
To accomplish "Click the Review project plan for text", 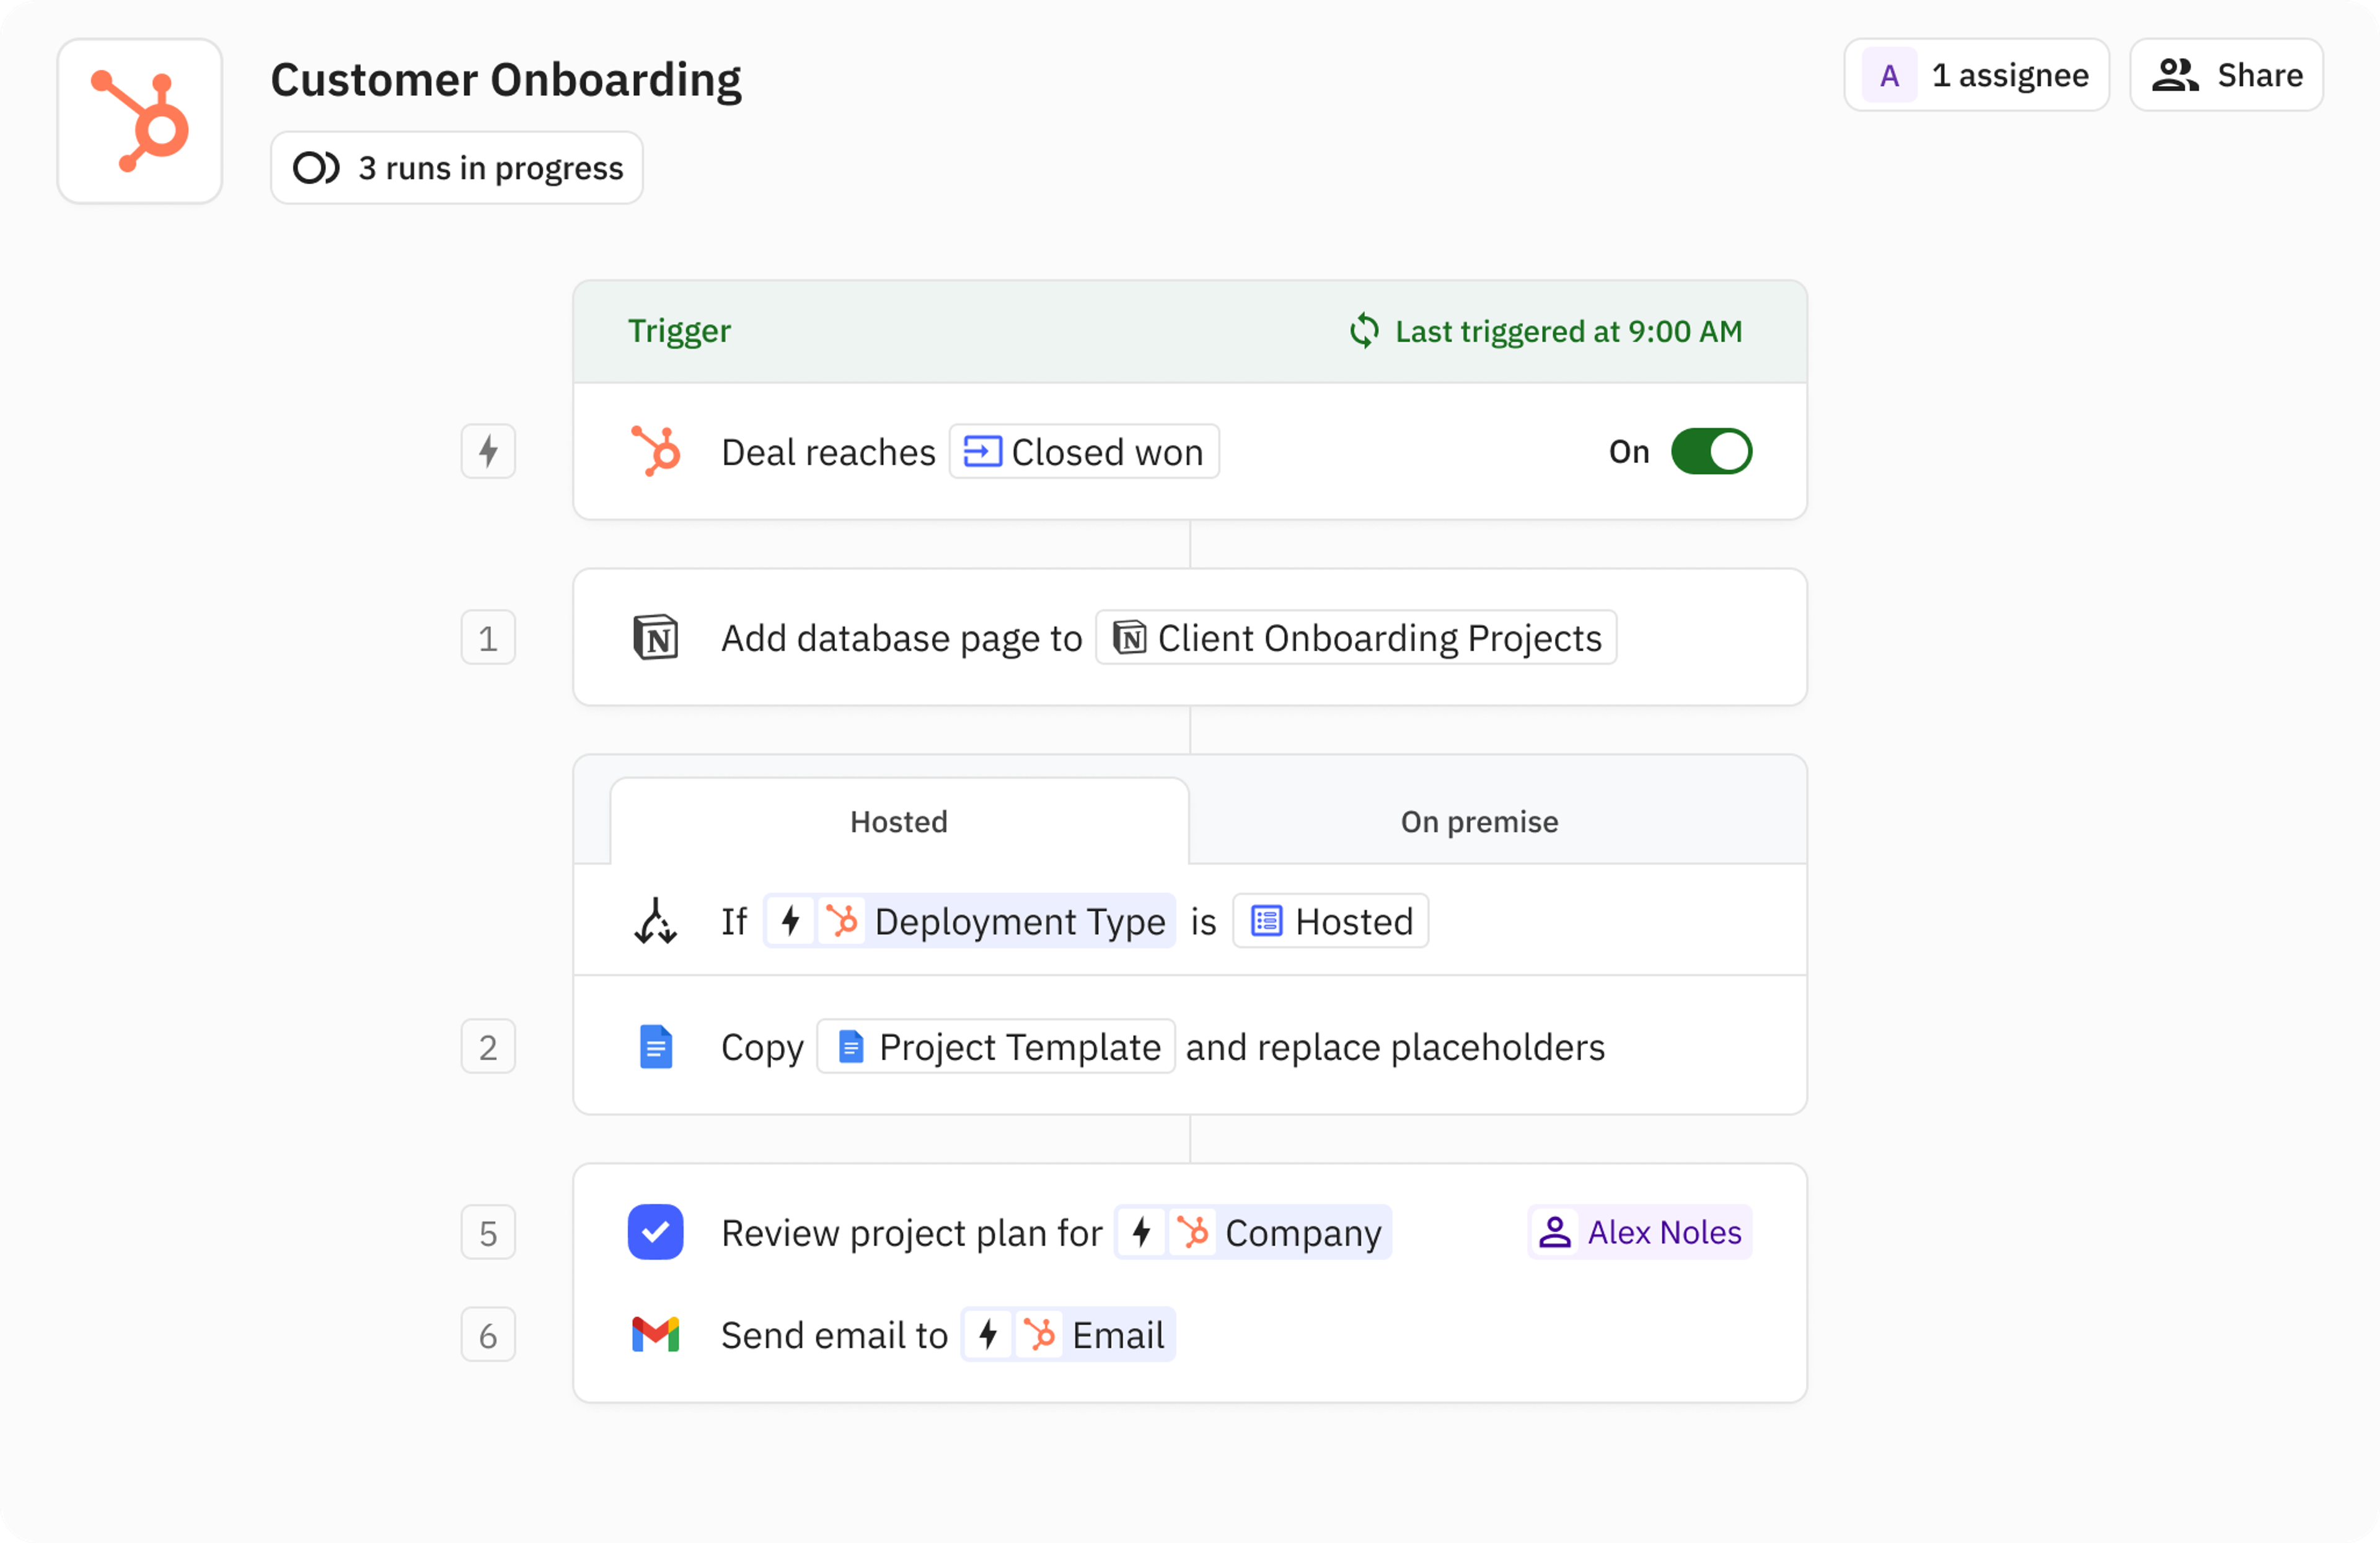I will (911, 1233).
